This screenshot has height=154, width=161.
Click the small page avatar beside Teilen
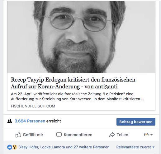tap(146, 135)
